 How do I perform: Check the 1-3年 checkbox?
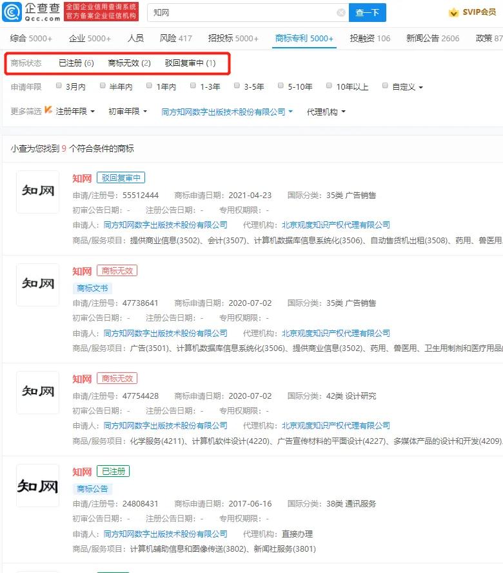coord(193,86)
